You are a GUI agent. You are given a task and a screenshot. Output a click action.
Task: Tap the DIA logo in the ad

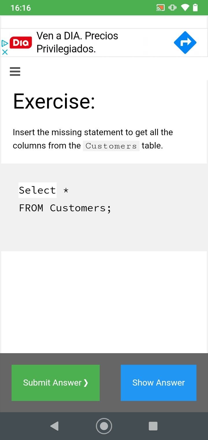pos(21,43)
